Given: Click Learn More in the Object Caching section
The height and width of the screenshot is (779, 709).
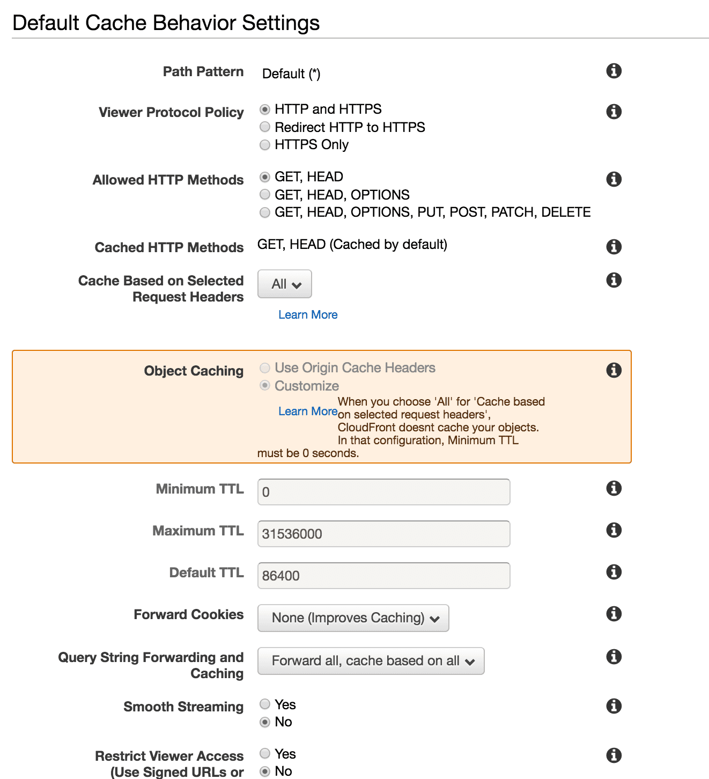Looking at the screenshot, I should point(308,411).
